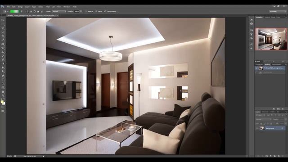Toggle the history brush source checkbox for the first history state
Image resolution: width=288 pixels, height=162 pixels.
click(x=256, y=68)
